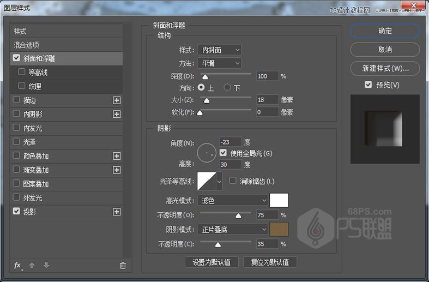Click the 复位为默认值 button

(x=270, y=262)
